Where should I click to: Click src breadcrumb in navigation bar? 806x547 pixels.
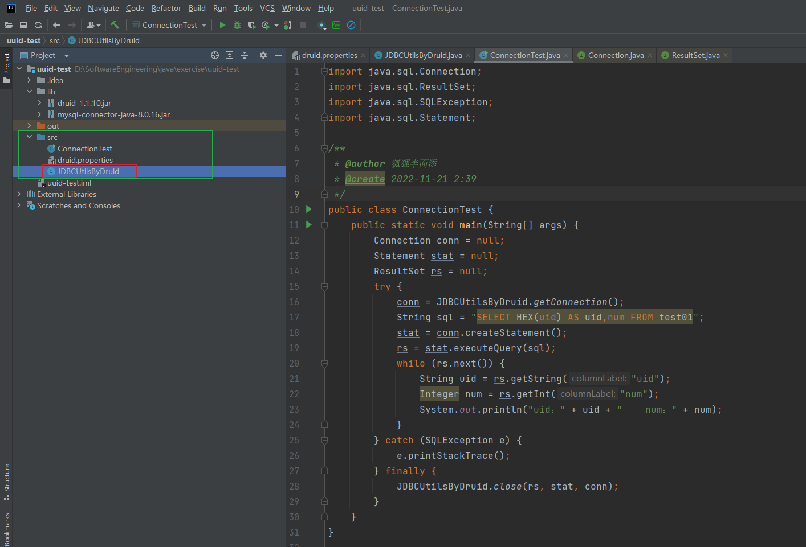point(55,40)
